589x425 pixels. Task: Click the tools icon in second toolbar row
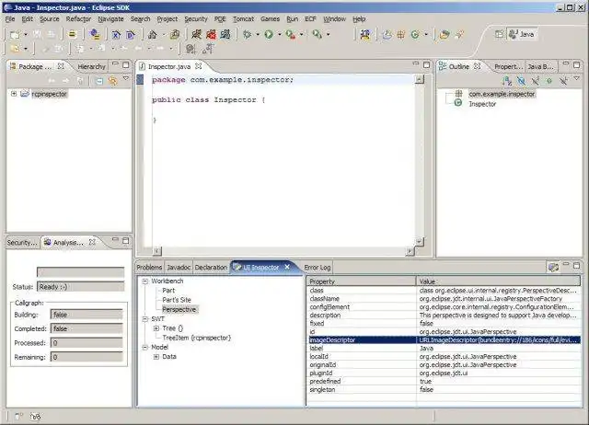191,49
